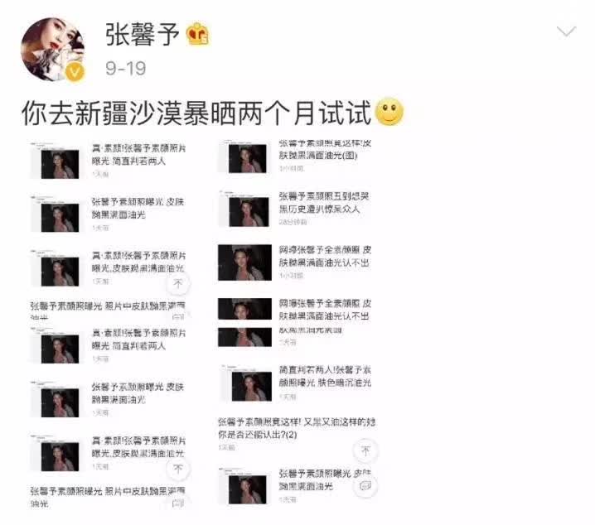Tap the crown membership badge
The width and height of the screenshot is (595, 525).
pos(197,34)
